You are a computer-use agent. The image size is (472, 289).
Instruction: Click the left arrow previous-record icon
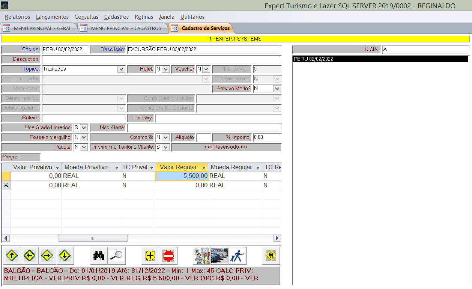[x=30, y=256]
